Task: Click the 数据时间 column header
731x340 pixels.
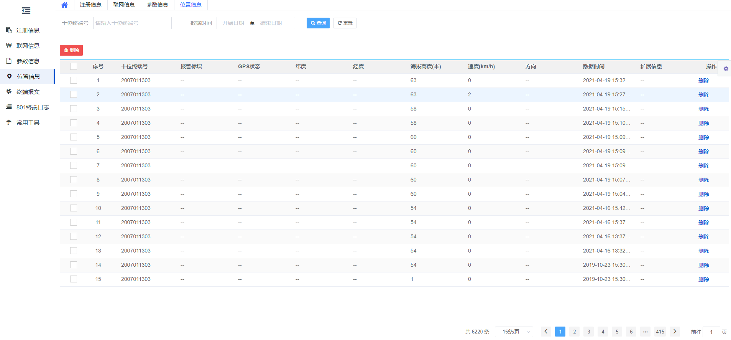Action: tap(593, 66)
